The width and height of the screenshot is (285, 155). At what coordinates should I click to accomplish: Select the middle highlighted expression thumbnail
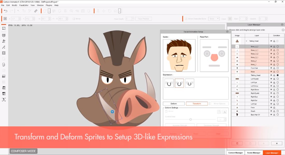pyautogui.click(x=179, y=83)
